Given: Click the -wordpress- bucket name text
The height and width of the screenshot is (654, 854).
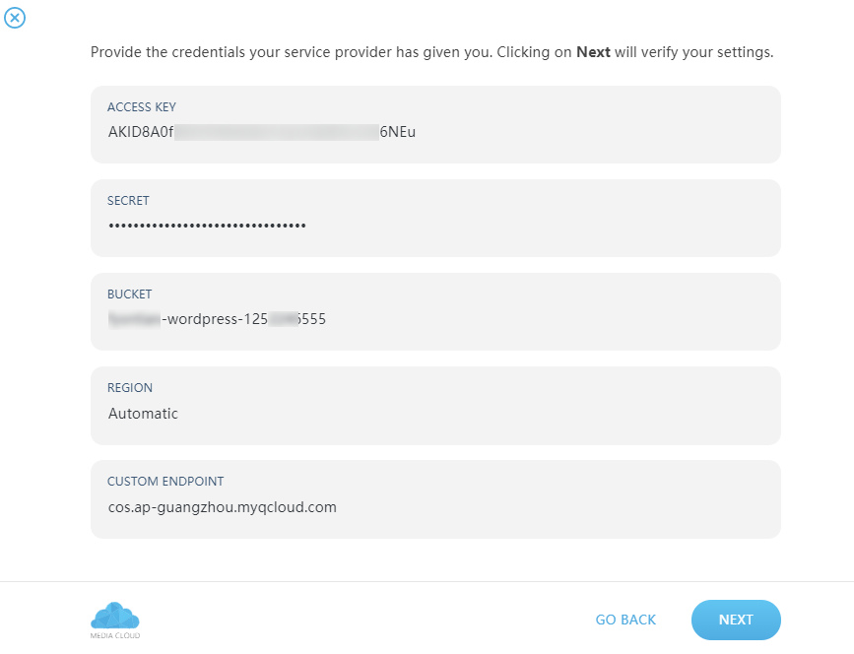Looking at the screenshot, I should coord(203,319).
